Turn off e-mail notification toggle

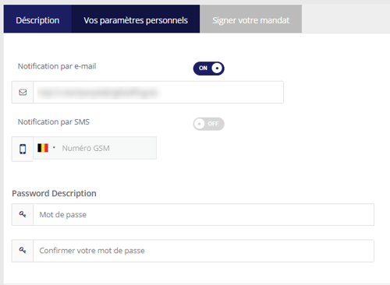pos(208,69)
